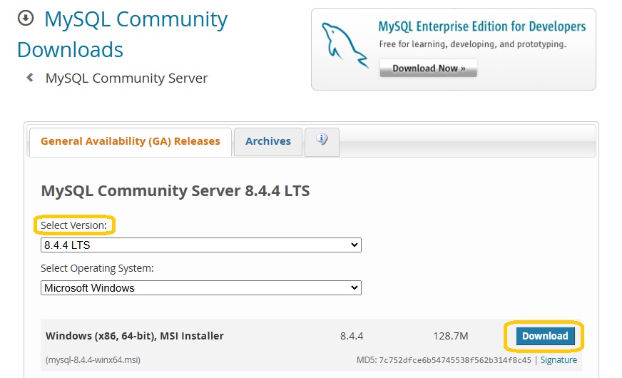Download the Windows MSI Installer

tap(545, 336)
